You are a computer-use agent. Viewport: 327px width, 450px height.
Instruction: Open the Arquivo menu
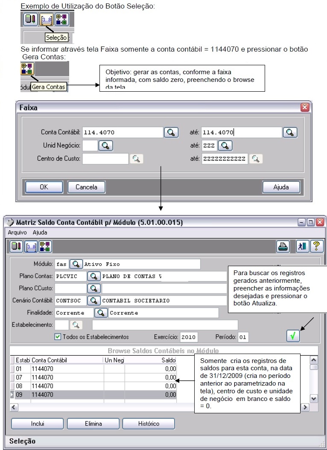point(17,232)
